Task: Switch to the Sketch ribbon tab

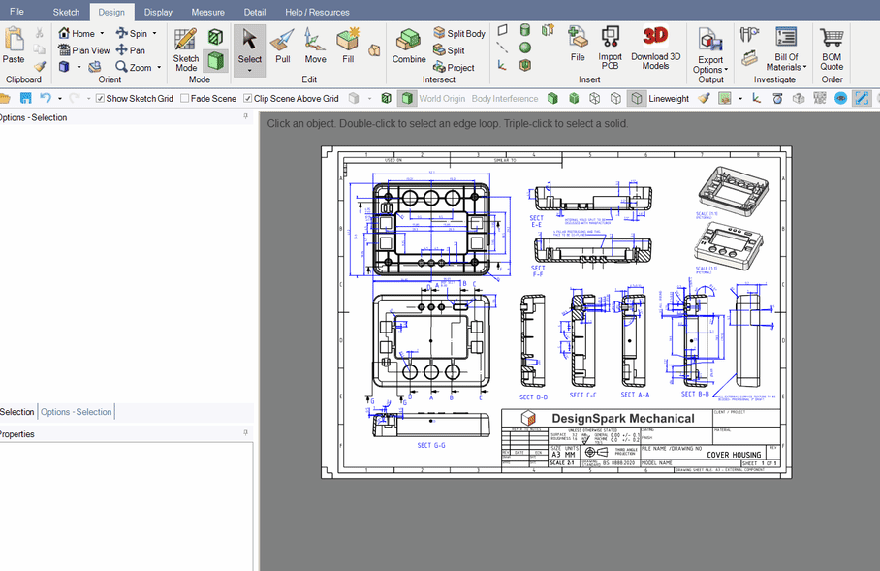Action: coord(66,12)
